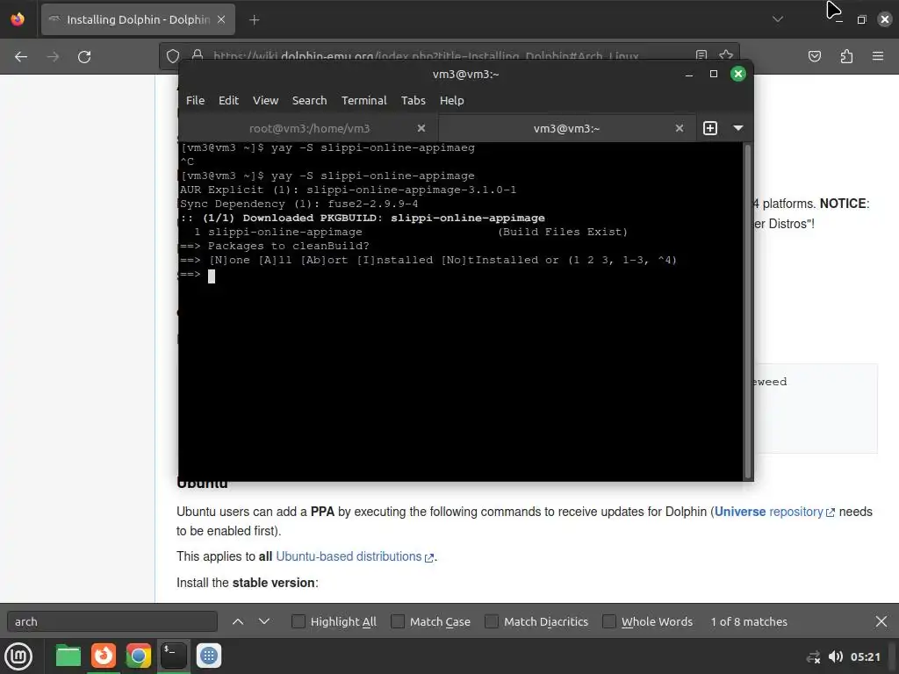Add a new terminal tab with plus button

(709, 128)
